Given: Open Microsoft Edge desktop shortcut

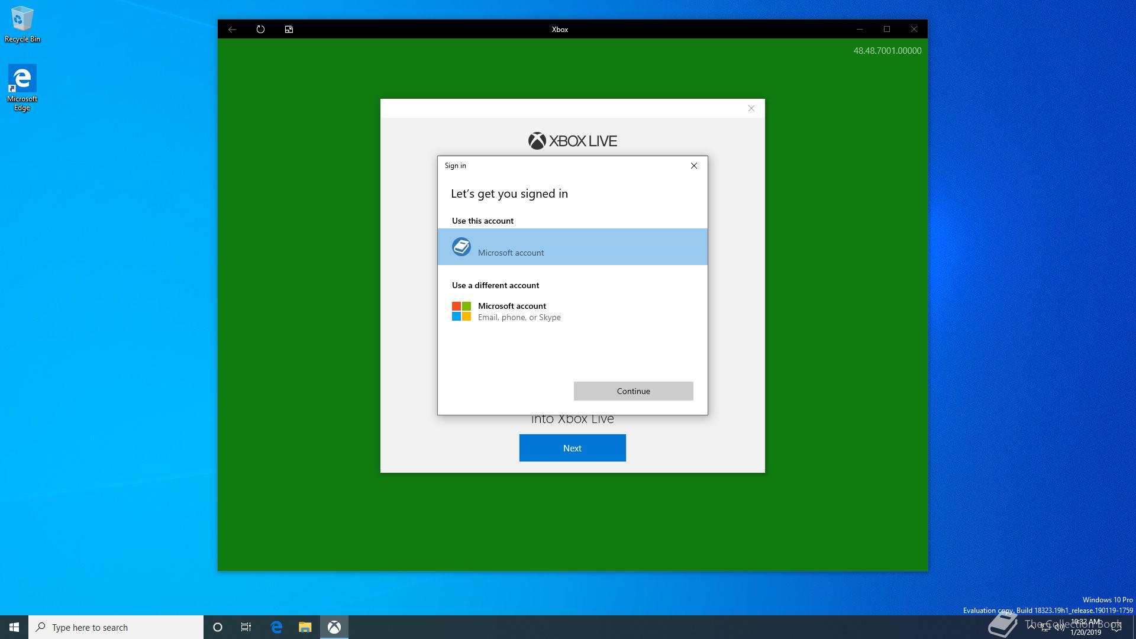Looking at the screenshot, I should (22, 88).
